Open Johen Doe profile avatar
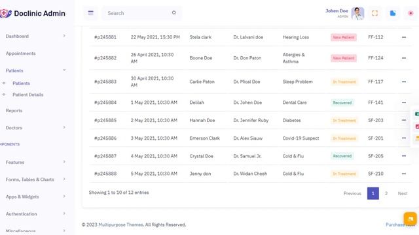The height and width of the screenshot is (235, 419). 357,13
